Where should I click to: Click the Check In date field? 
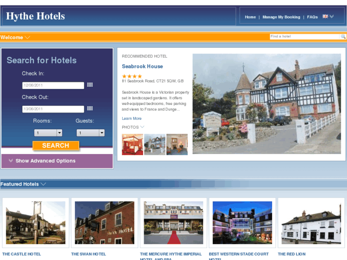point(53,85)
